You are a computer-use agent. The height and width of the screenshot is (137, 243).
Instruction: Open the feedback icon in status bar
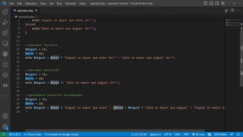click(232, 134)
